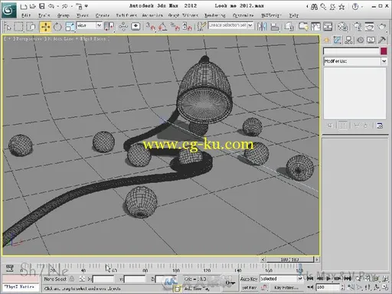Switch to the Create command panel tab
Viewport: 392px width, 294px height.
pyautogui.click(x=326, y=40)
